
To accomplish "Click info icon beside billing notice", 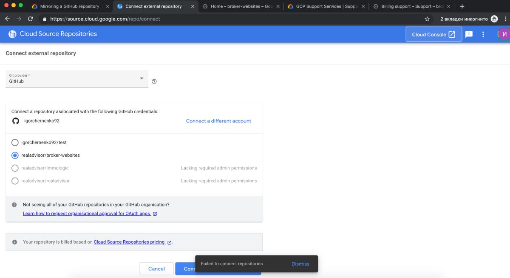I will [14, 242].
